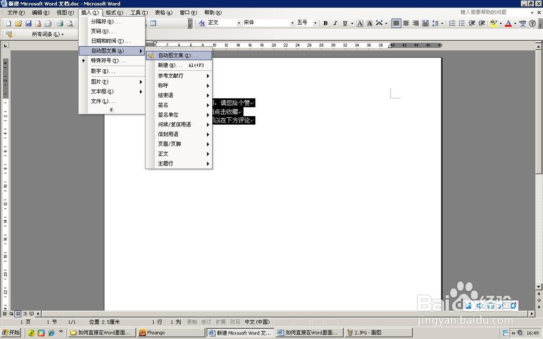
Task: Click the Windows 开始 Start button
Action: [x=11, y=332]
